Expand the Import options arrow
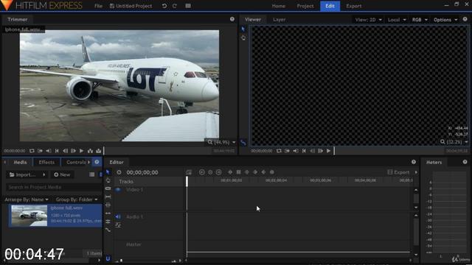This screenshot has width=472, height=265. (x=44, y=174)
